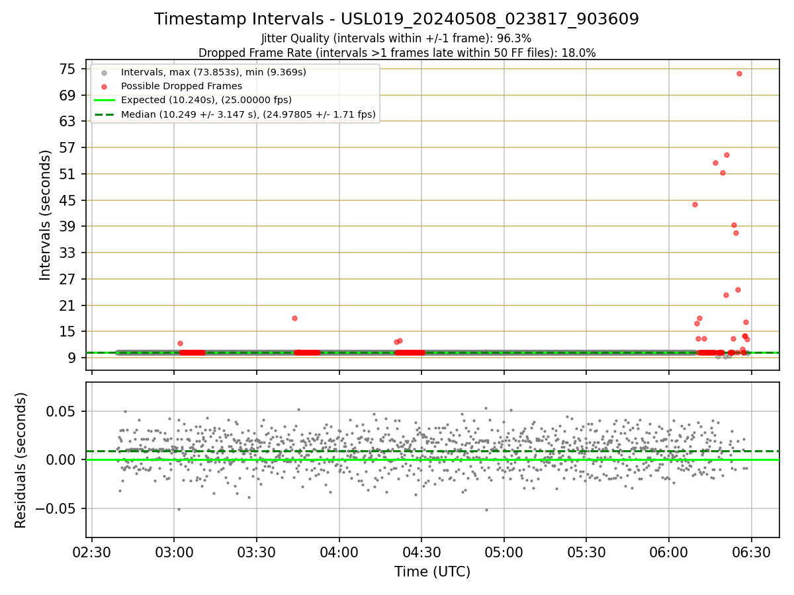The image size is (794, 595).
Task: Click x-axis tick label "02:30"
Action: [92, 551]
